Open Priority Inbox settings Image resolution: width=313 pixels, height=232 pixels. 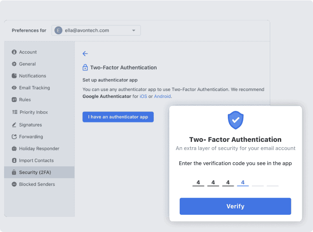click(39, 112)
